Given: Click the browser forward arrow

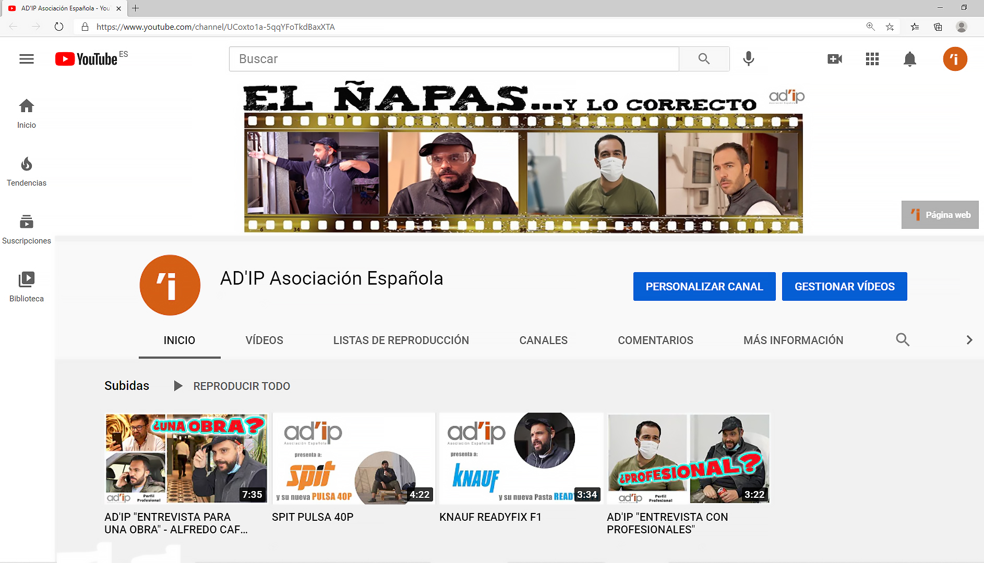Looking at the screenshot, I should [36, 27].
